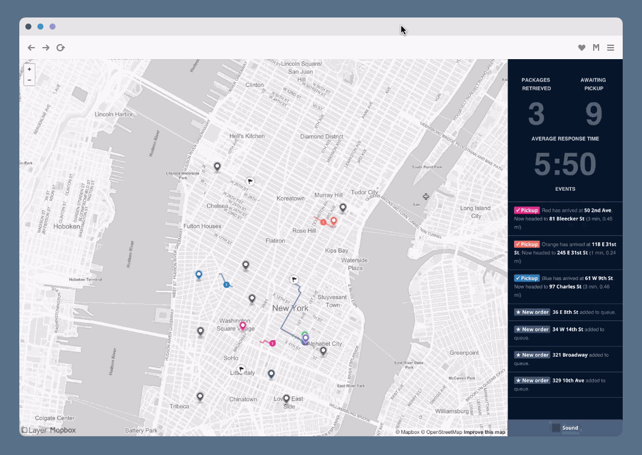The image size is (642, 455).
Task: Click the gray pin left of SoHo
Action: click(x=200, y=331)
